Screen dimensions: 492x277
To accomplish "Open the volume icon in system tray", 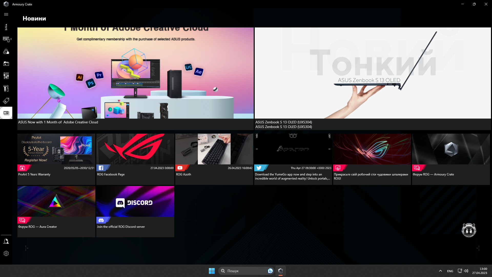I will point(466,271).
